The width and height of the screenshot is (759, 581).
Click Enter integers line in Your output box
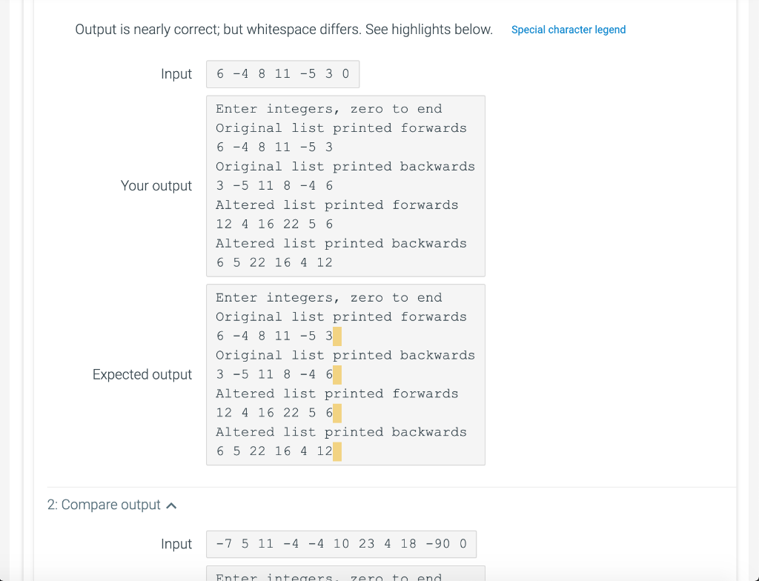[x=328, y=109]
